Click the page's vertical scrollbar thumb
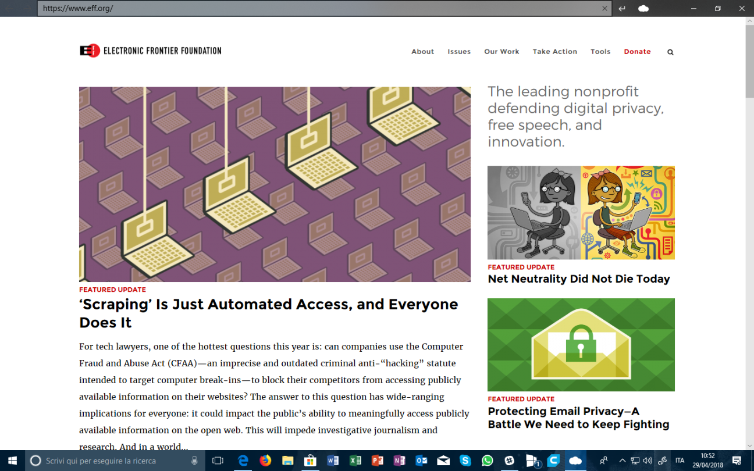The image size is (754, 471). pos(749,61)
